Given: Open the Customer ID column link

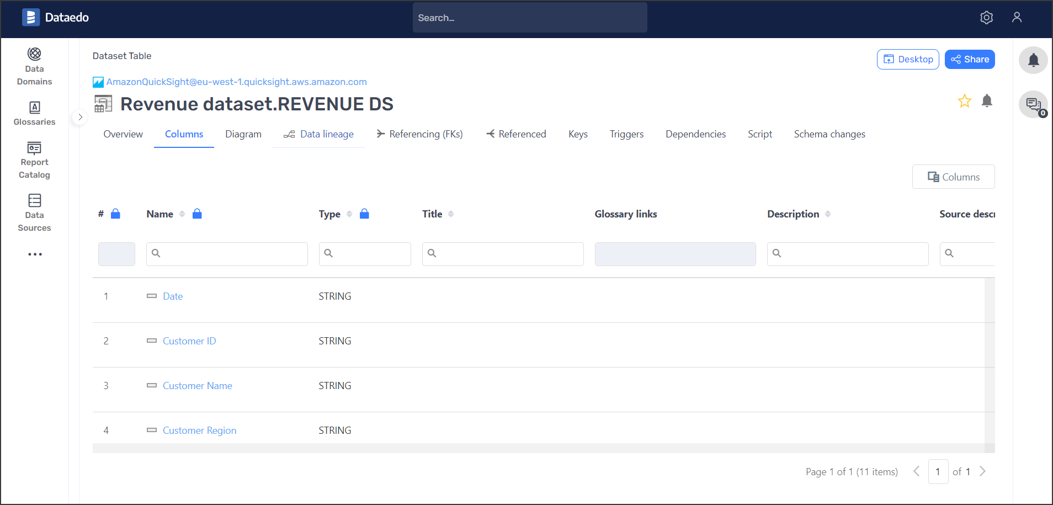Looking at the screenshot, I should tap(189, 341).
